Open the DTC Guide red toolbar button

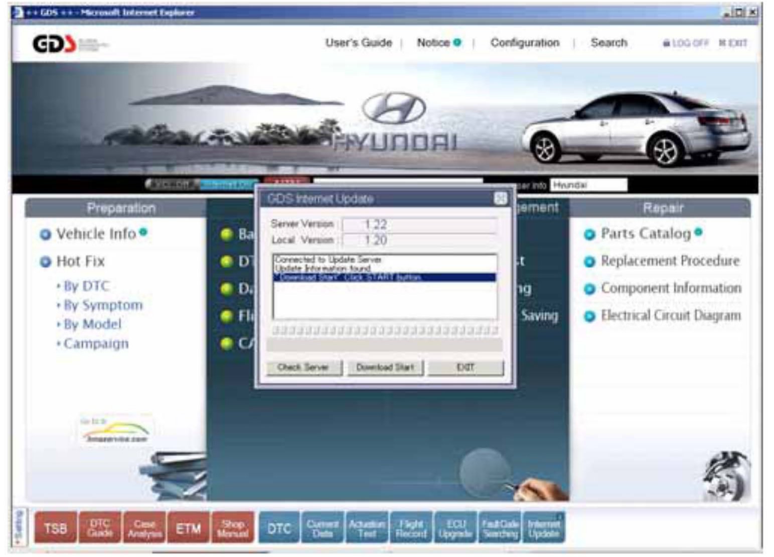click(x=100, y=528)
